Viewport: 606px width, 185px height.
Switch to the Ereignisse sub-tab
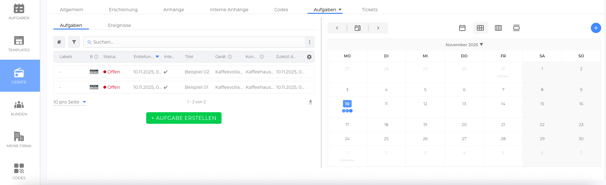119,25
